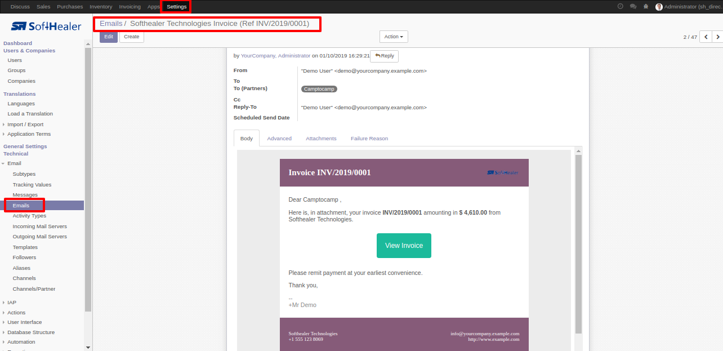The height and width of the screenshot is (351, 723).
Task: Open the Action dropdown
Action: click(x=394, y=37)
